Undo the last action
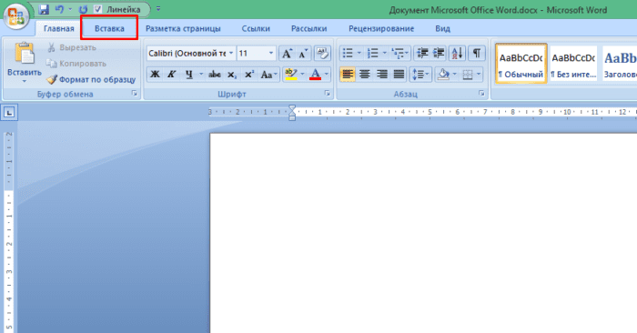 click(59, 9)
